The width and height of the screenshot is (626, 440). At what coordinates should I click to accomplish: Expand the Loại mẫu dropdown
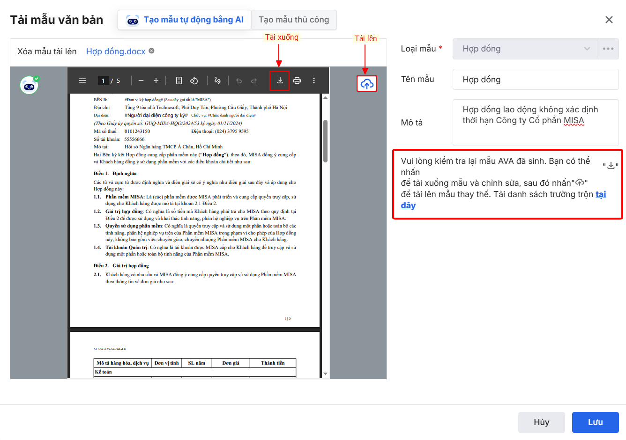(x=587, y=49)
